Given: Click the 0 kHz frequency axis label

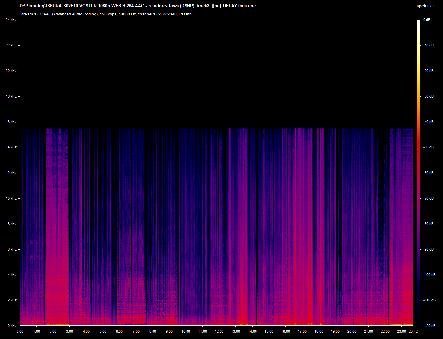Looking at the screenshot, I should tap(12, 325).
